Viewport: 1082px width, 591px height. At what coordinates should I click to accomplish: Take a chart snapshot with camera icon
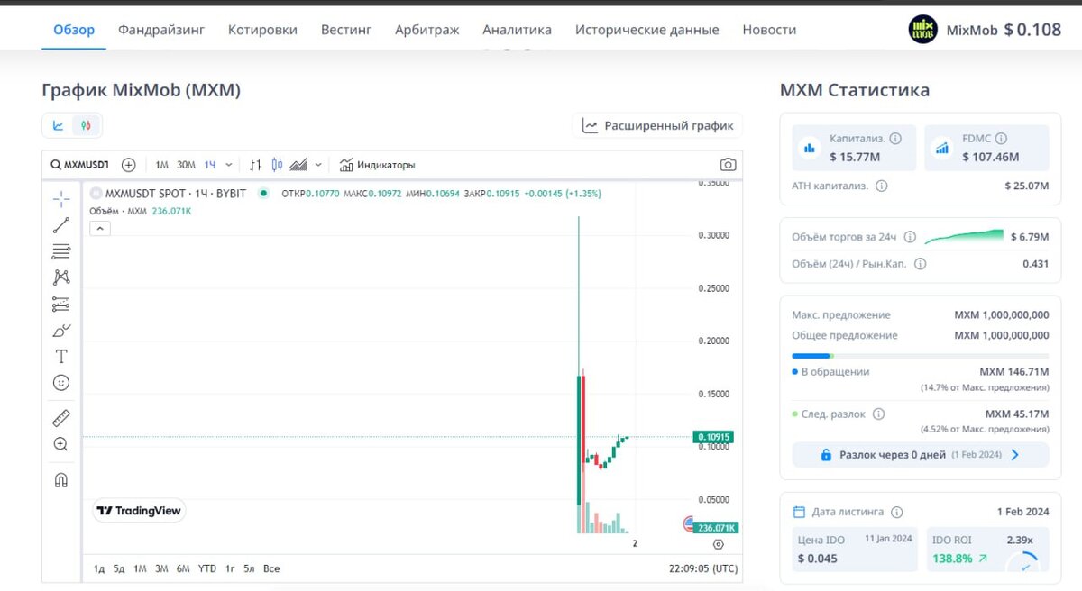(728, 165)
